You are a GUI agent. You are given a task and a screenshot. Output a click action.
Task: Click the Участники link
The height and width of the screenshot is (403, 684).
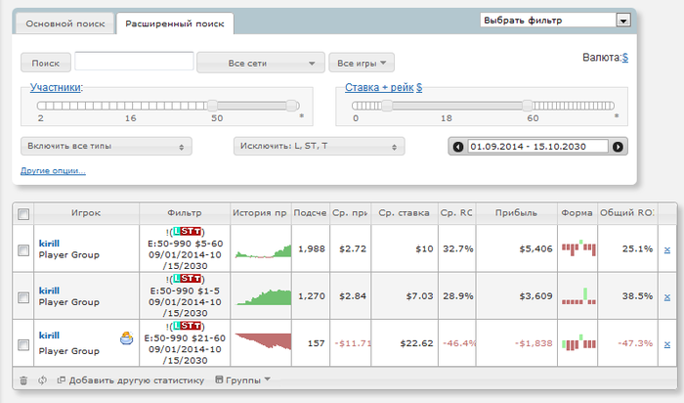click(x=56, y=87)
